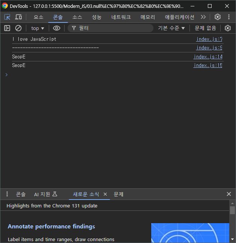Click the Chrome icon in title bar
This screenshot has height=243, width=236.
click(5, 6)
